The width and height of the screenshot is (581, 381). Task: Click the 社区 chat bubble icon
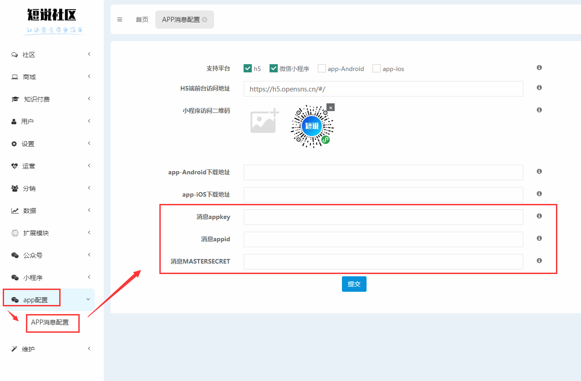[x=14, y=55]
